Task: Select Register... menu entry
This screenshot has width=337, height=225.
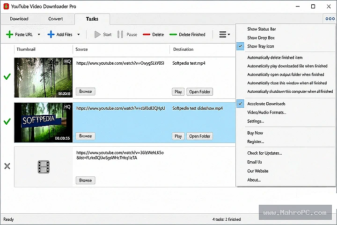Action: click(x=256, y=142)
